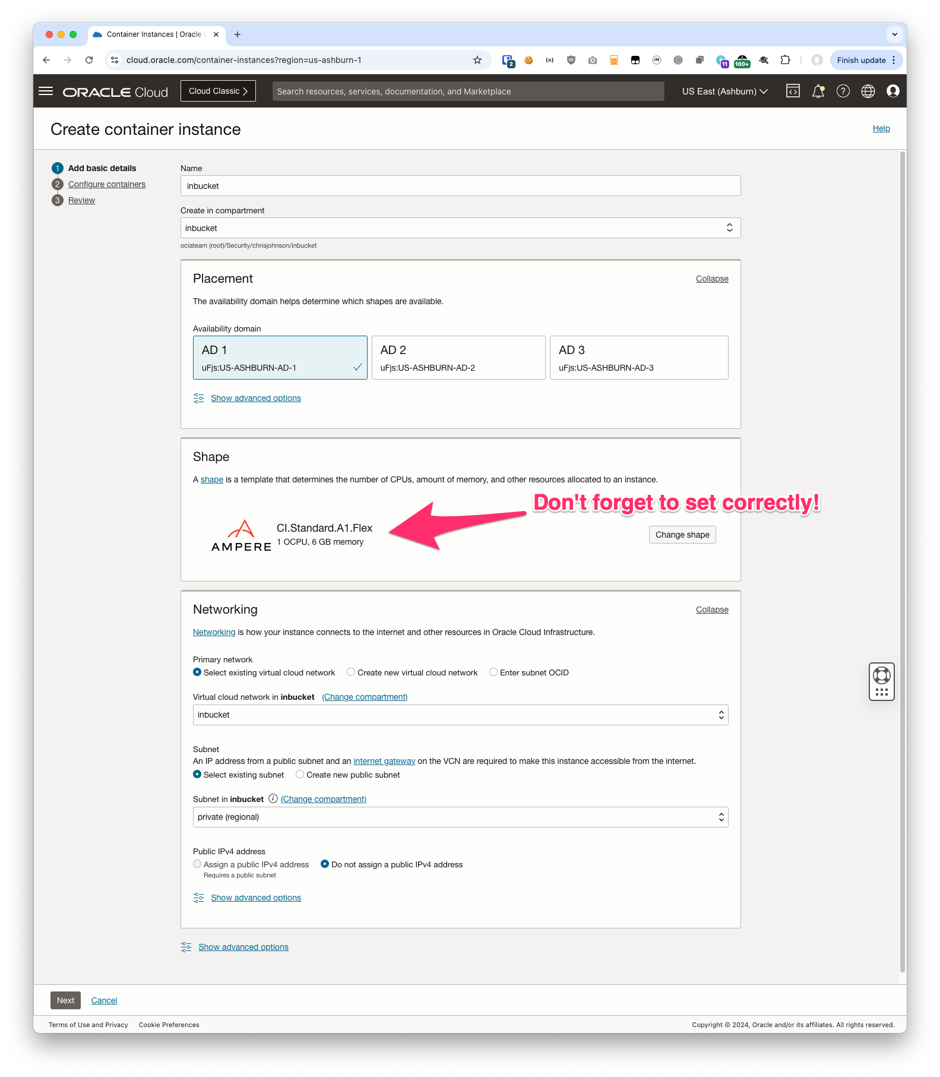Click the browser forward arrow

pyautogui.click(x=68, y=60)
